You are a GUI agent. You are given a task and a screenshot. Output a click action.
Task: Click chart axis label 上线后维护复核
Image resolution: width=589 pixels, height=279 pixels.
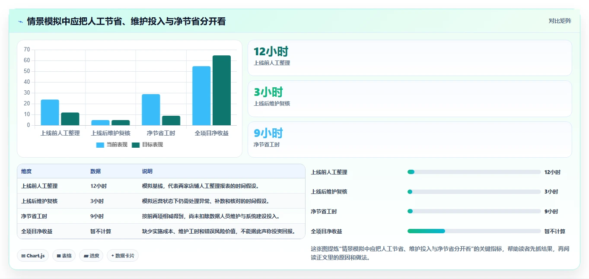[111, 133]
